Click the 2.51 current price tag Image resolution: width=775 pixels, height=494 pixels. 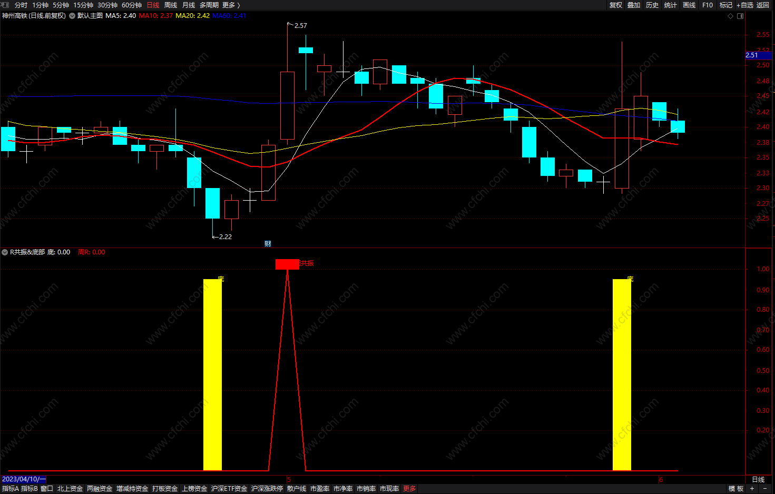759,55
